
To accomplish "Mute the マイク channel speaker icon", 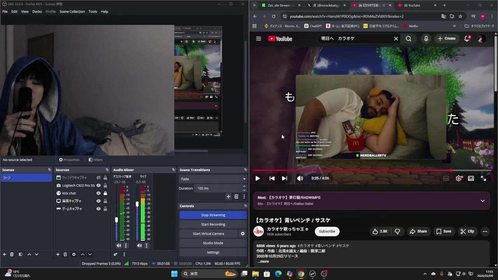I will tap(139, 245).
